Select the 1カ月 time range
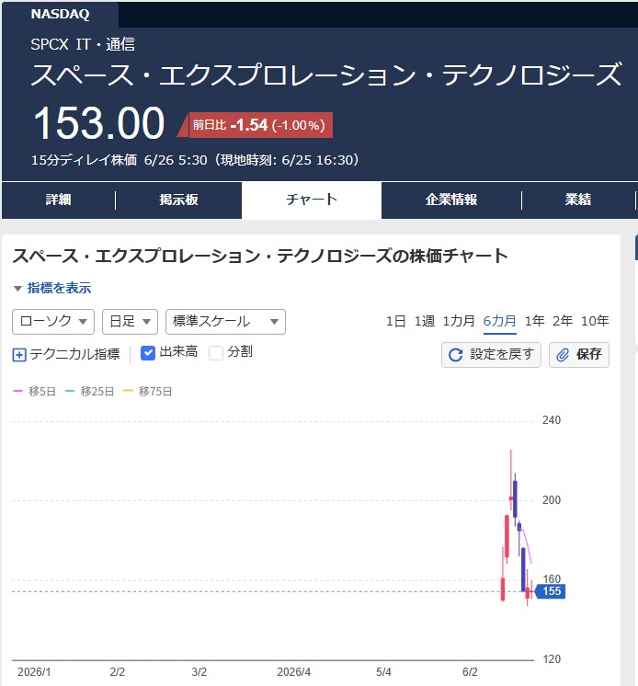 [x=459, y=321]
